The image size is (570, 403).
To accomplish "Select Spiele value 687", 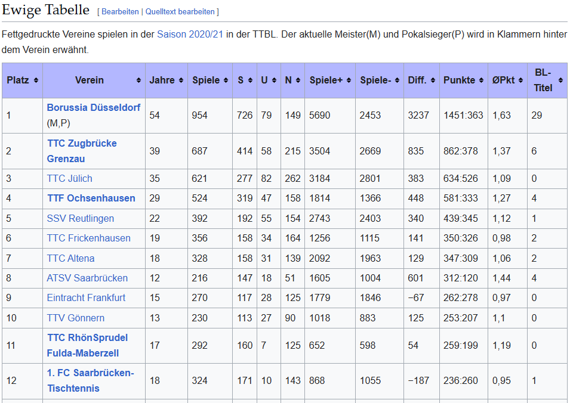I will 199,151.
